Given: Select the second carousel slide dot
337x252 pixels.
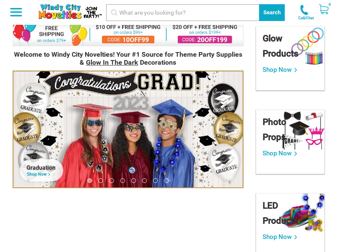Looking at the screenshot, I should pyautogui.click(x=101, y=181).
